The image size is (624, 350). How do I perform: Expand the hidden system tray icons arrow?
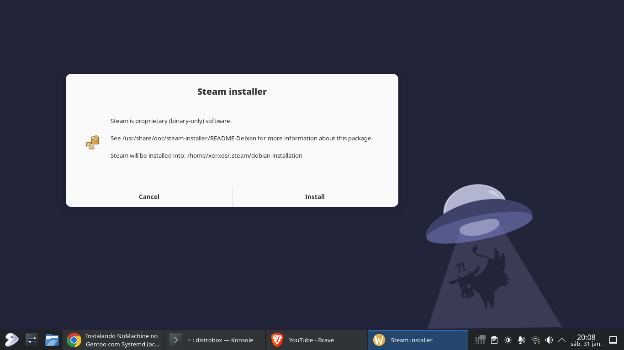point(562,340)
